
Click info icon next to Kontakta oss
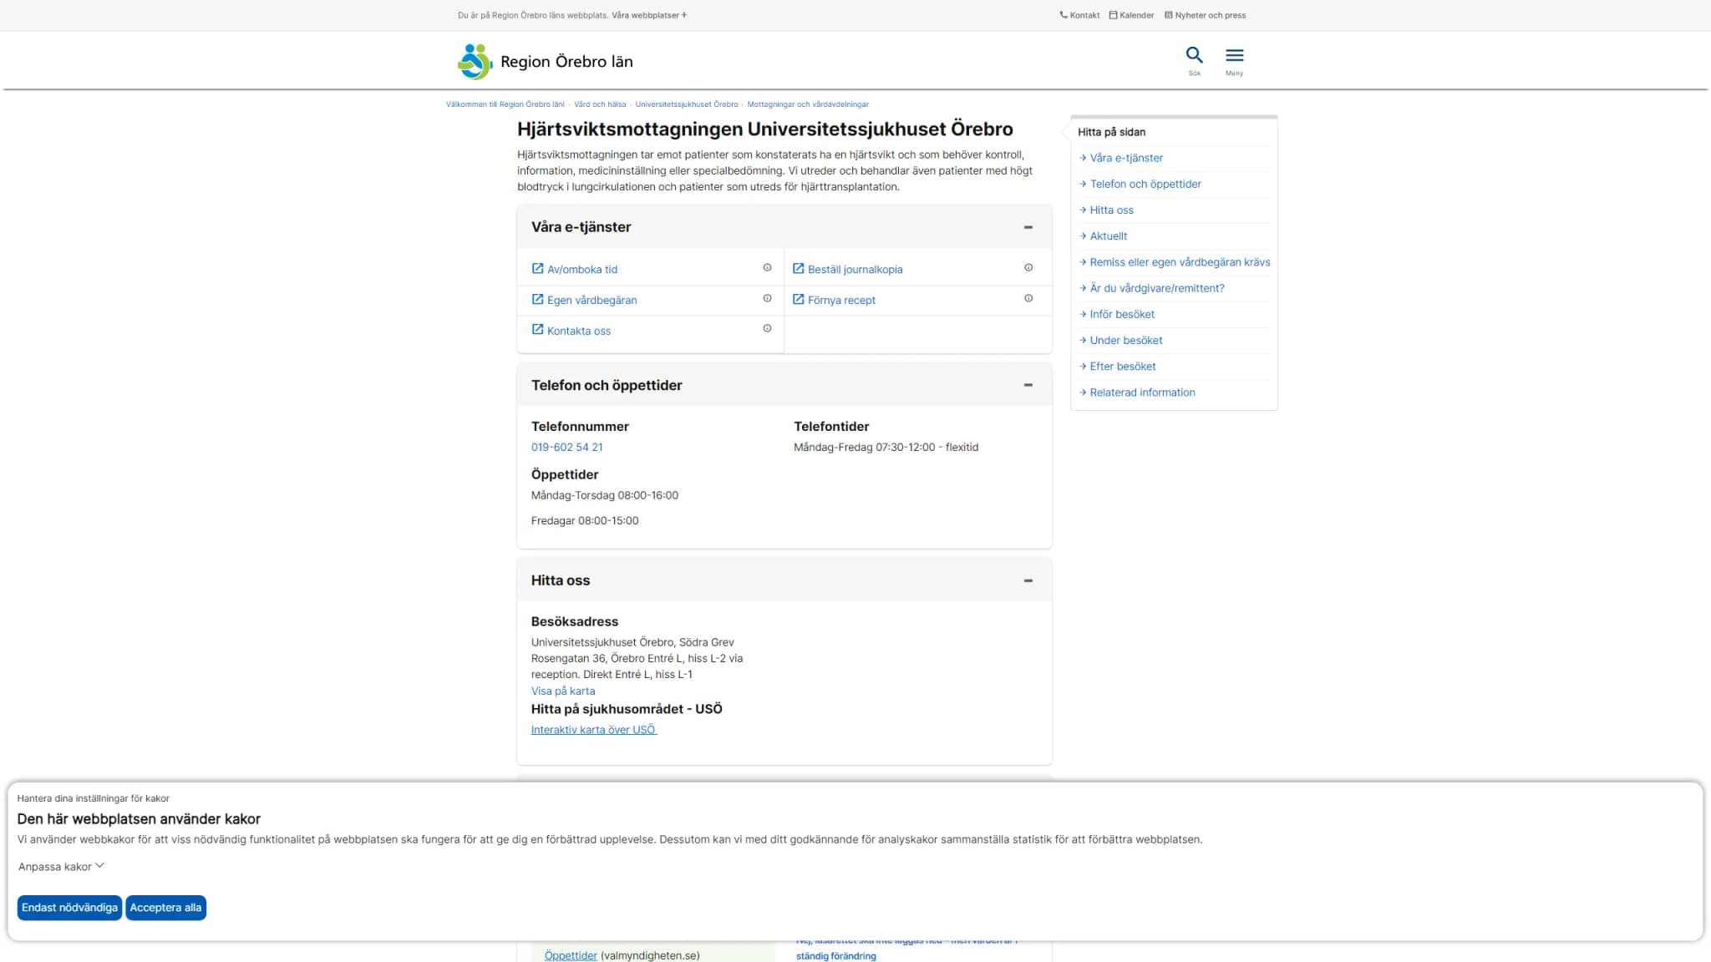point(767,329)
